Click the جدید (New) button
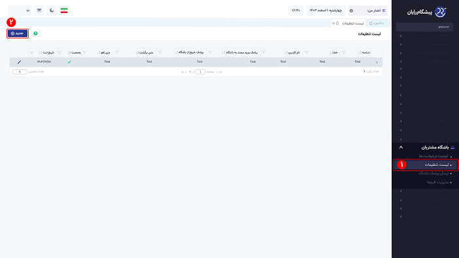The height and width of the screenshot is (258, 459). [x=18, y=34]
